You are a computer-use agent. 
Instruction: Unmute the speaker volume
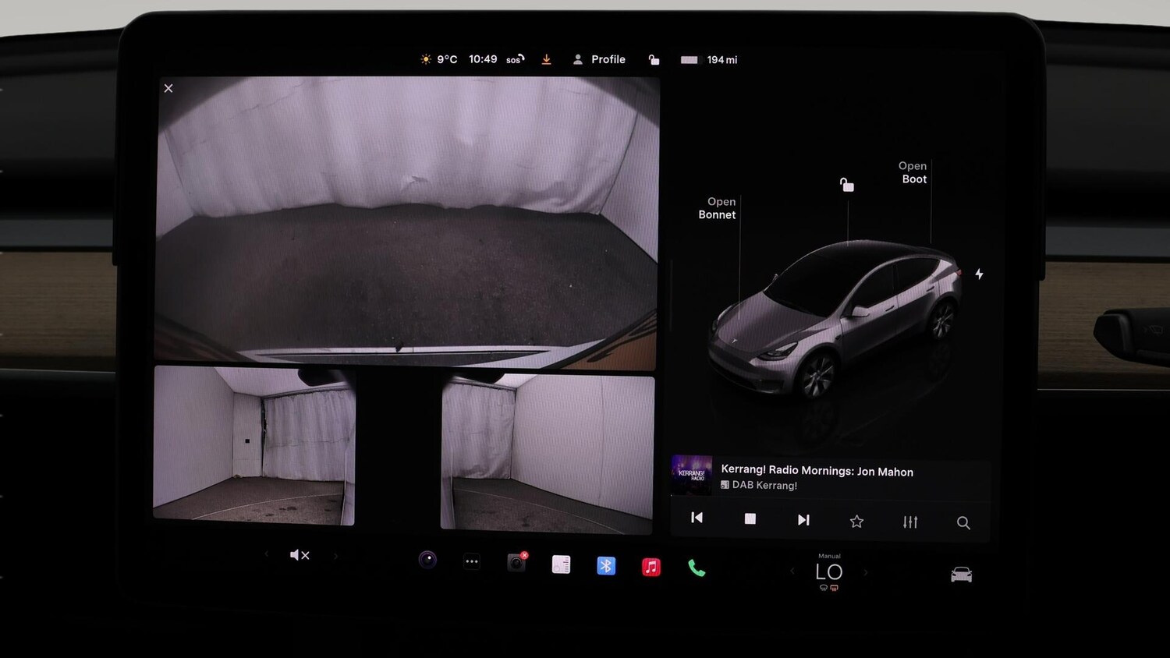(300, 554)
